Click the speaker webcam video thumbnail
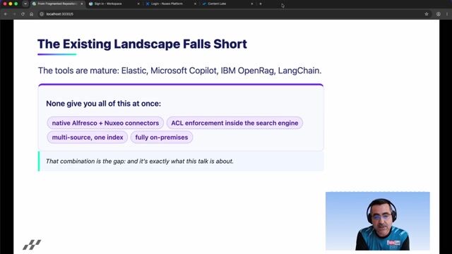 [378, 221]
